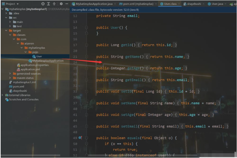Image resolution: width=237 pixels, height=158 pixels.
Task: Toggle code fold on setName method
Action: 87,103
